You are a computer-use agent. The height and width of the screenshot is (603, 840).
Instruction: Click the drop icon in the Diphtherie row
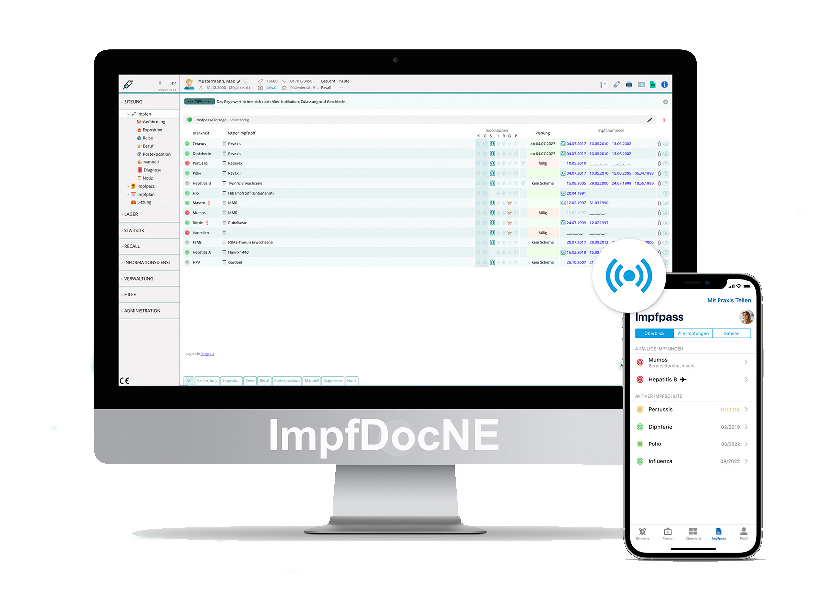point(659,154)
